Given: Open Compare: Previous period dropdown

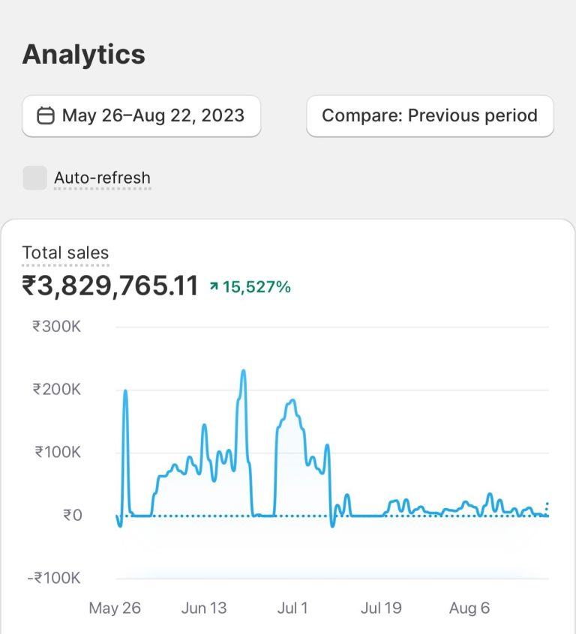Looking at the screenshot, I should coord(430,116).
